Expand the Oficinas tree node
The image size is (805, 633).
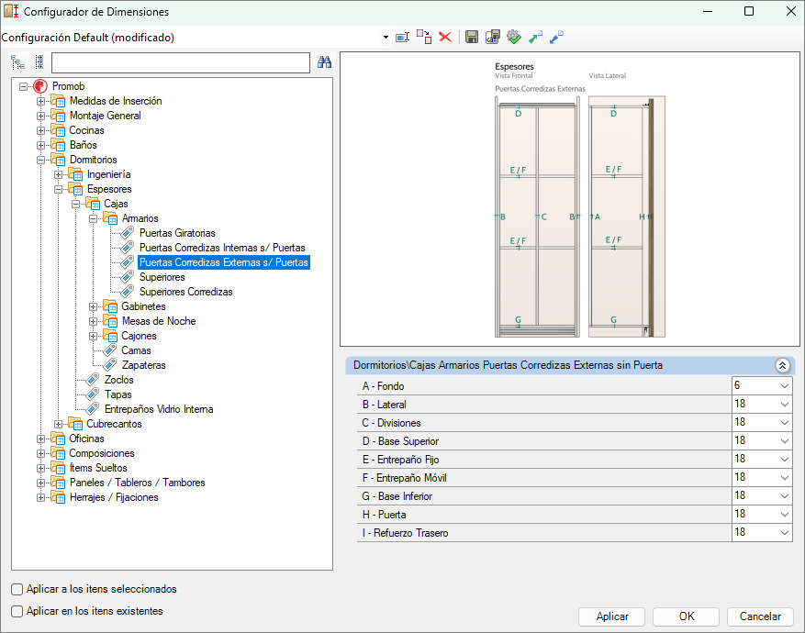tap(40, 439)
